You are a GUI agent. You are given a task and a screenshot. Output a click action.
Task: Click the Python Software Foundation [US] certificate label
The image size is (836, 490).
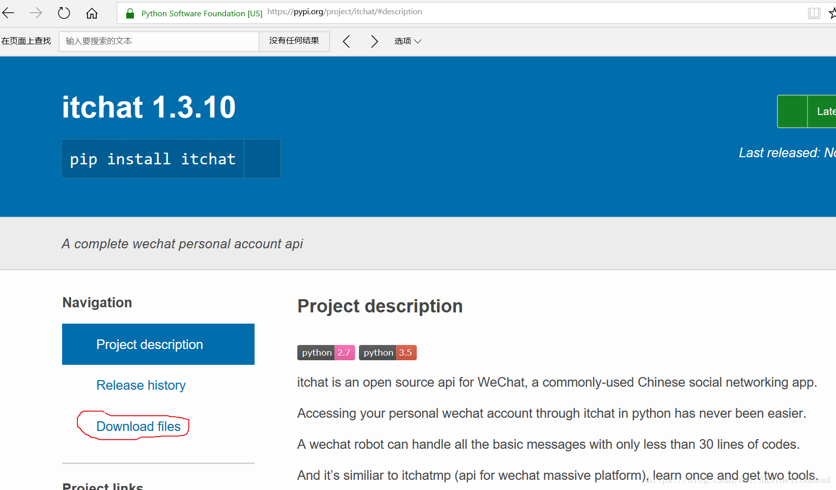202,14
